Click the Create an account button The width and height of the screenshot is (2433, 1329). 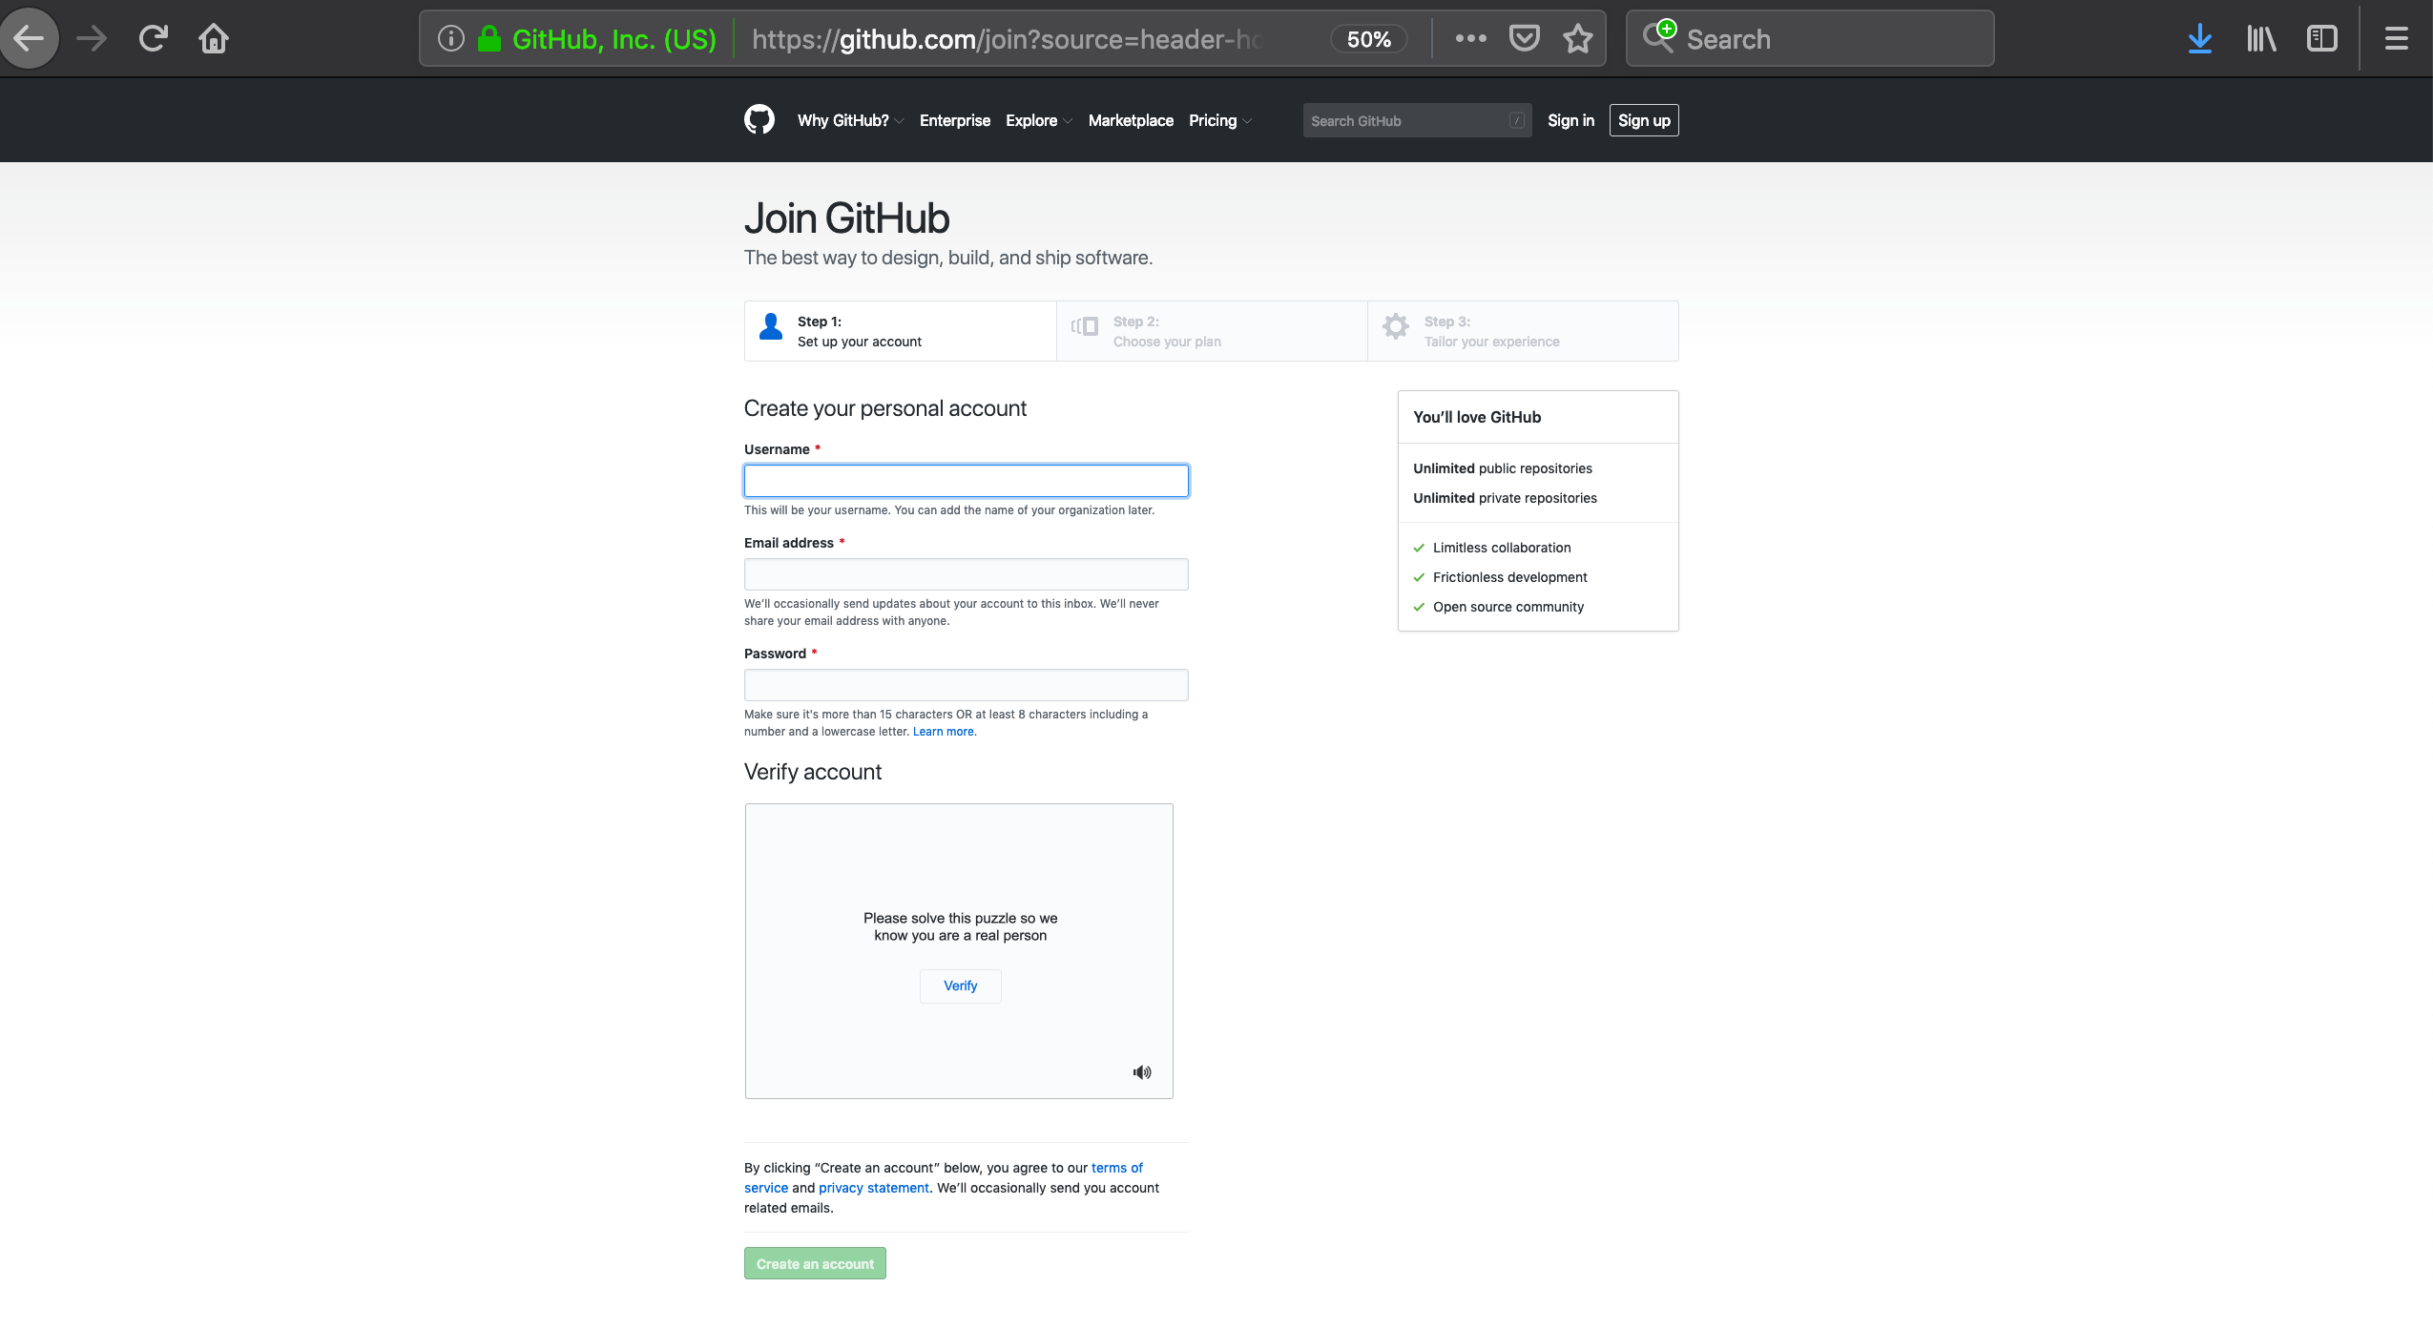pyautogui.click(x=815, y=1263)
